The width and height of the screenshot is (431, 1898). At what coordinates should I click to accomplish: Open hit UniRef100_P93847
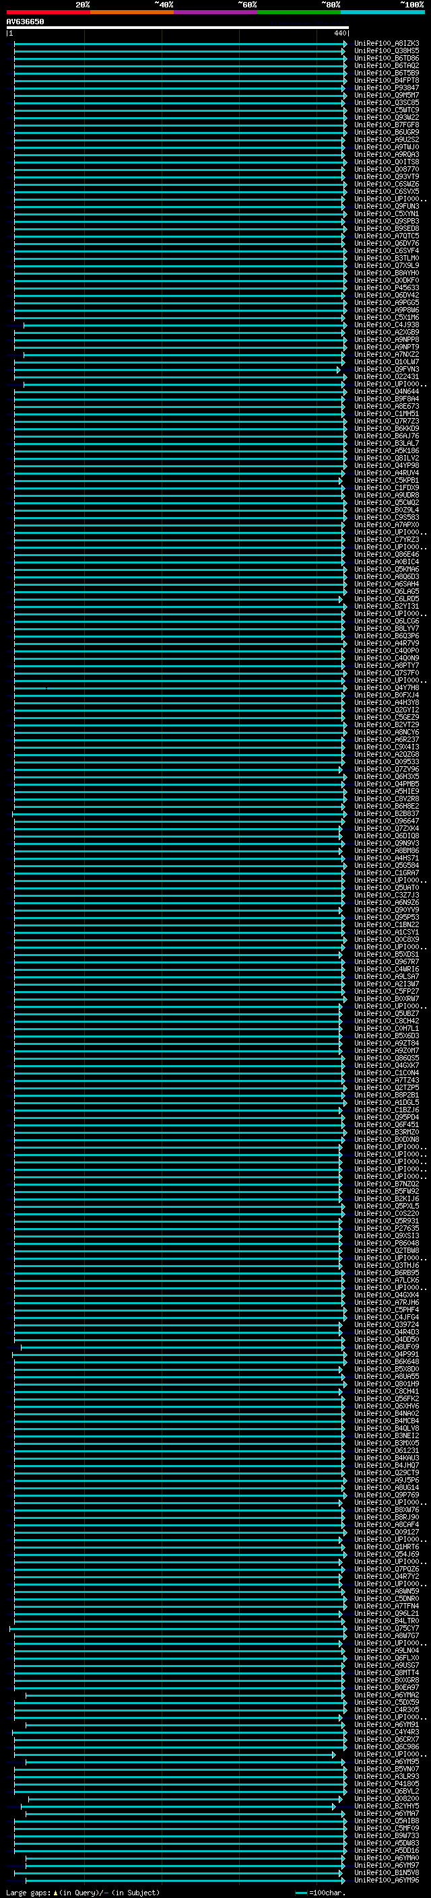(386, 88)
